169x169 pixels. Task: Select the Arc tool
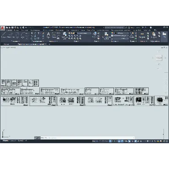coord(23,35)
